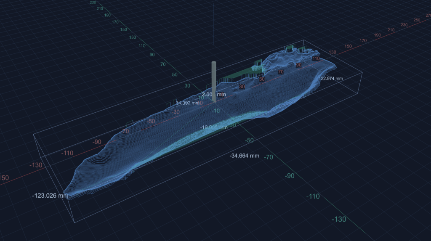The height and width of the screenshot is (241, 431).
Task: Click the red '-50' axis tick label
Action: pyautogui.click(x=151, y=121)
